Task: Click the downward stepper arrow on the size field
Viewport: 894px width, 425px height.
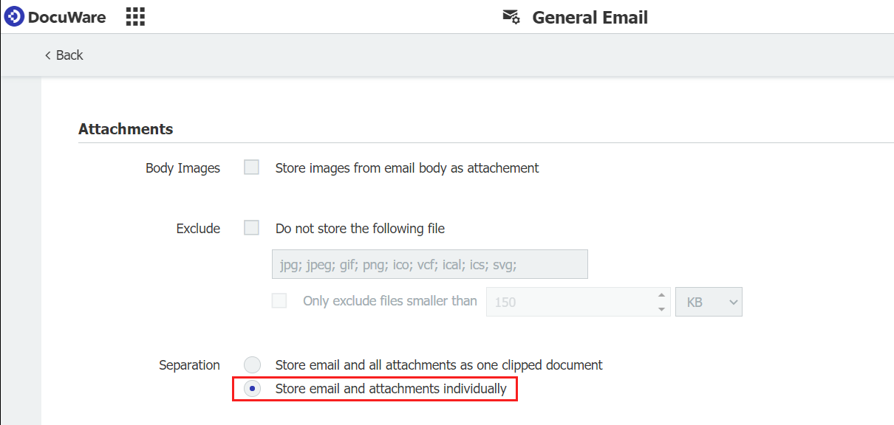Action: 663,308
